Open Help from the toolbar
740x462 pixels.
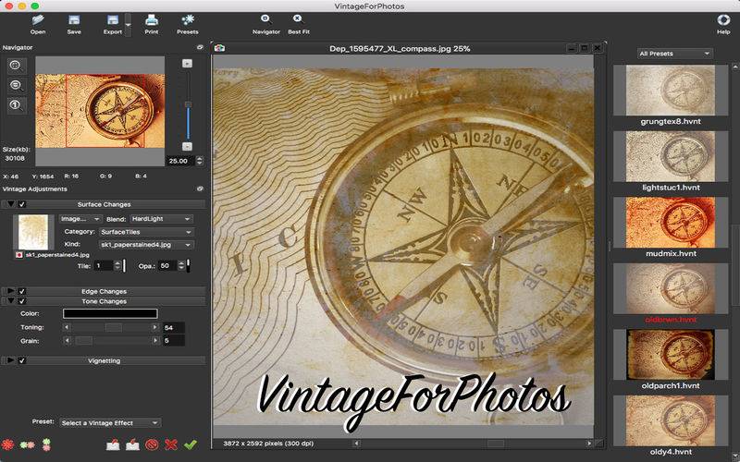(723, 19)
